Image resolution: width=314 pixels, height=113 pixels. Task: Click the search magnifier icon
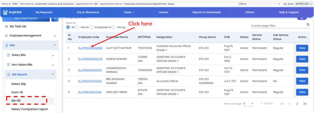[x=308, y=25]
